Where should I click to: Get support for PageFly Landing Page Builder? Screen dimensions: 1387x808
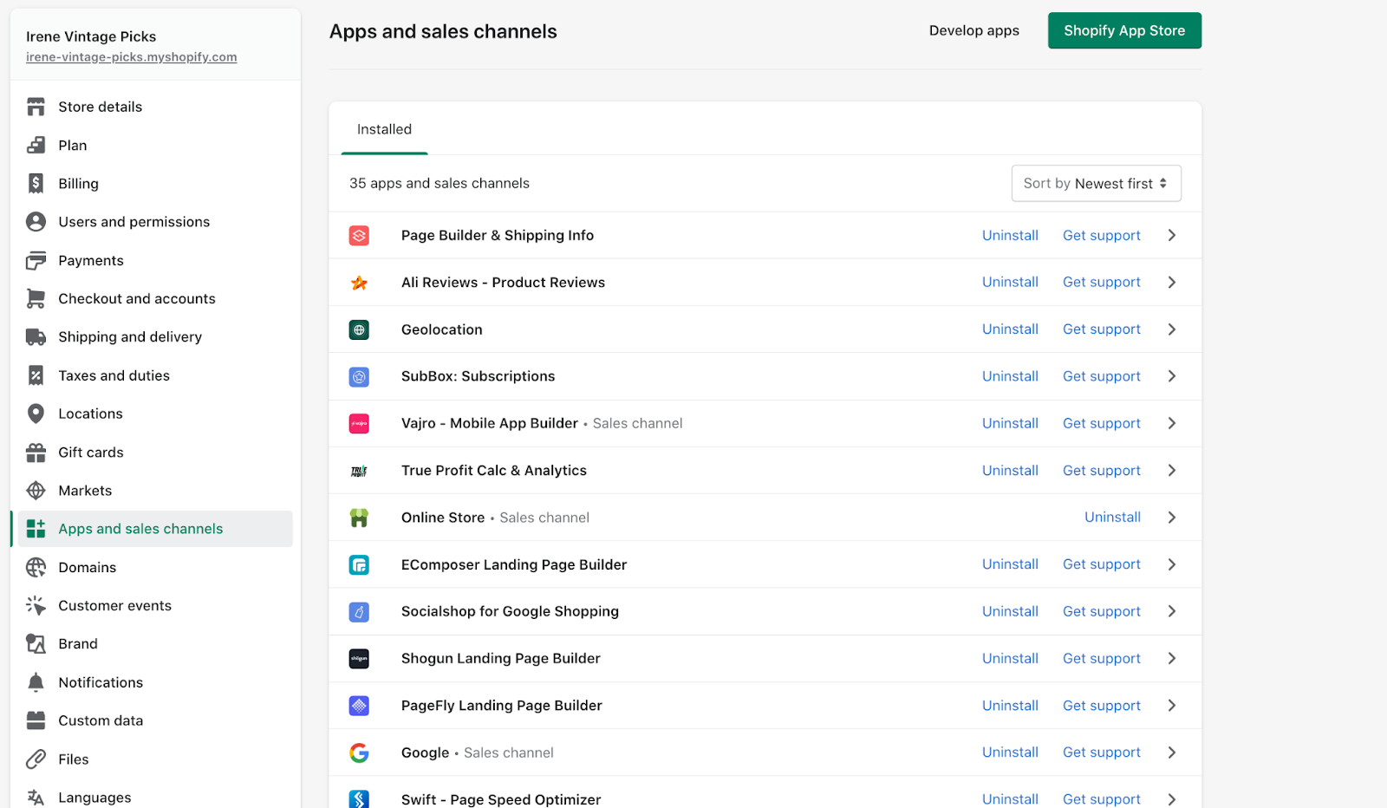(1101, 706)
